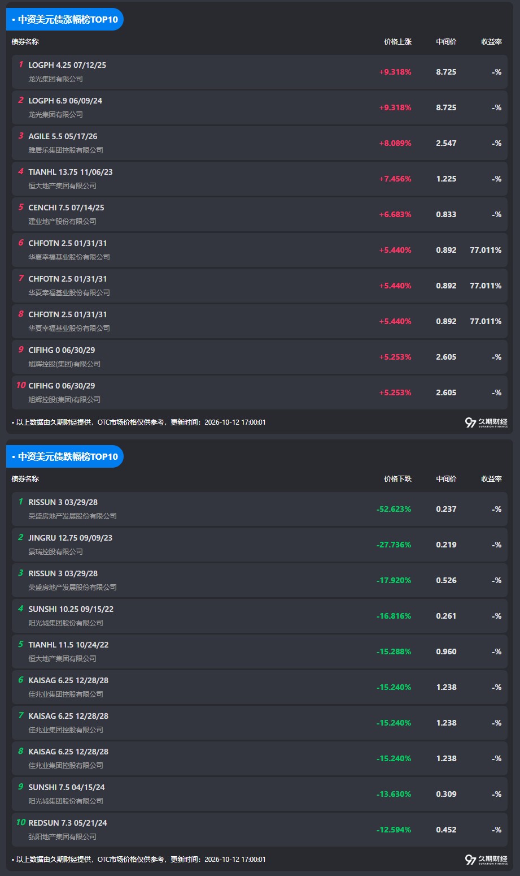This screenshot has height=876, width=520.
Task: Click the +6.683% price gain value
Action: (x=395, y=214)
